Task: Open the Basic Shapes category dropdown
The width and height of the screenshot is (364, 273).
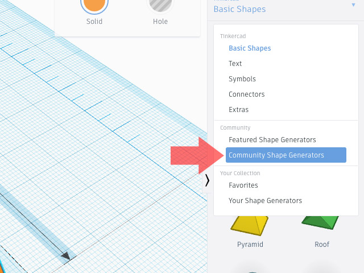Action: 239,9
